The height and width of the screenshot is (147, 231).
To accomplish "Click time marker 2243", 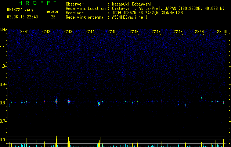I will pos(68,32).
